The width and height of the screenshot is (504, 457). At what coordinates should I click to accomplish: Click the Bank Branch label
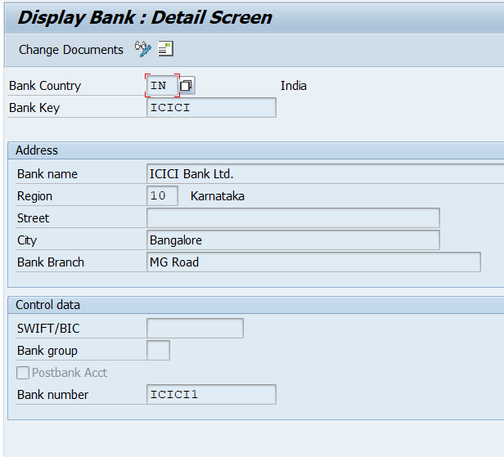tap(51, 262)
